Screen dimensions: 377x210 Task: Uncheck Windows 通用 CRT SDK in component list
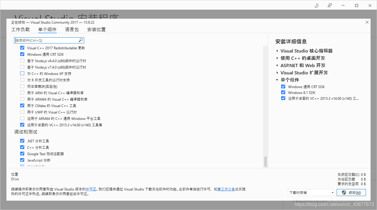pyautogui.click(x=22, y=54)
